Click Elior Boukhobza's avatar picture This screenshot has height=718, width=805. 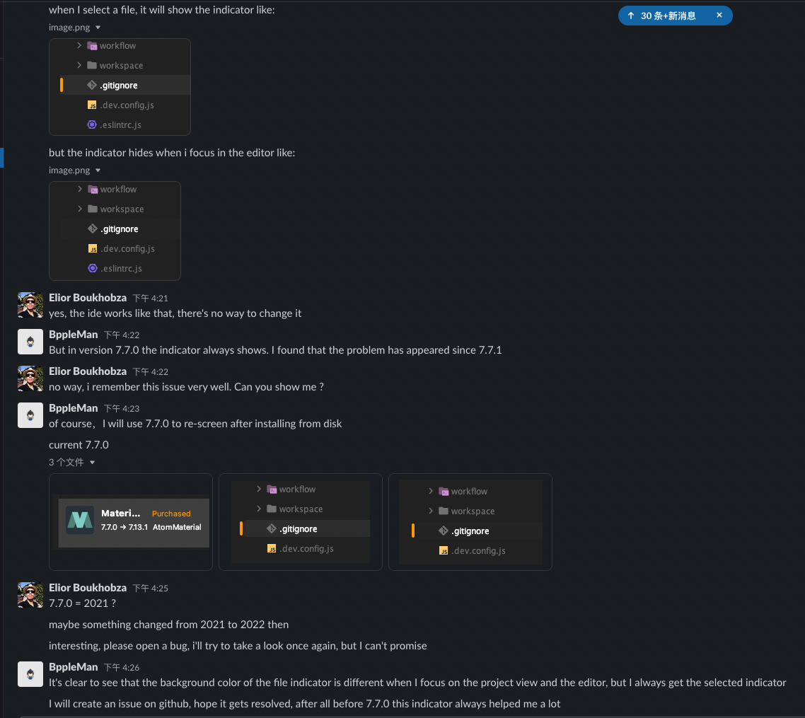pyautogui.click(x=30, y=305)
